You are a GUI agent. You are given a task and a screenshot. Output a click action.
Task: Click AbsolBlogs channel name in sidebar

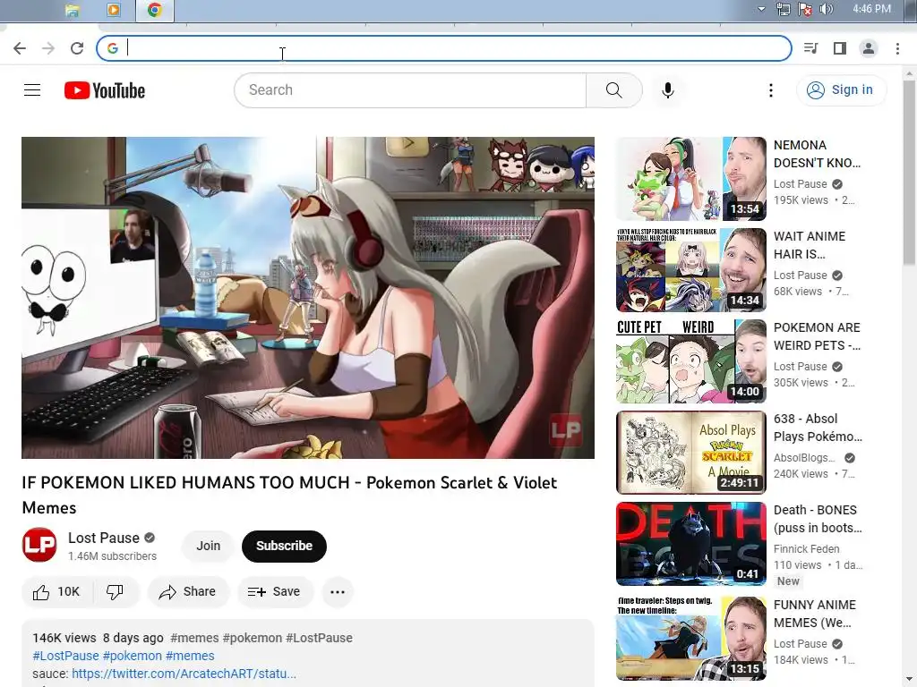(x=804, y=458)
